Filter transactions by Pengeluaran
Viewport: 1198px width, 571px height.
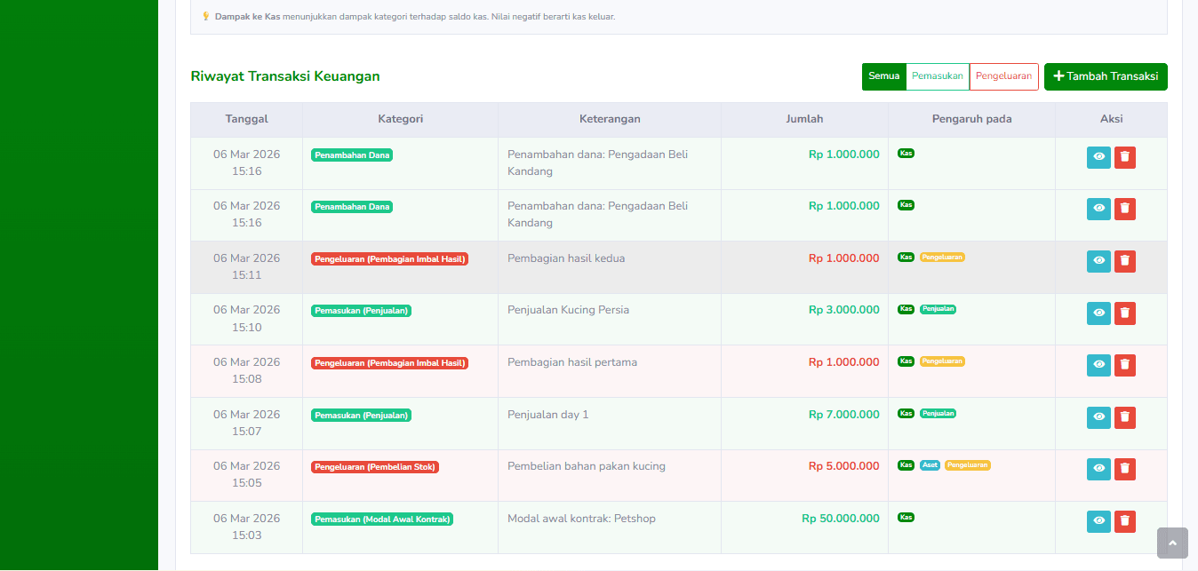[1004, 76]
